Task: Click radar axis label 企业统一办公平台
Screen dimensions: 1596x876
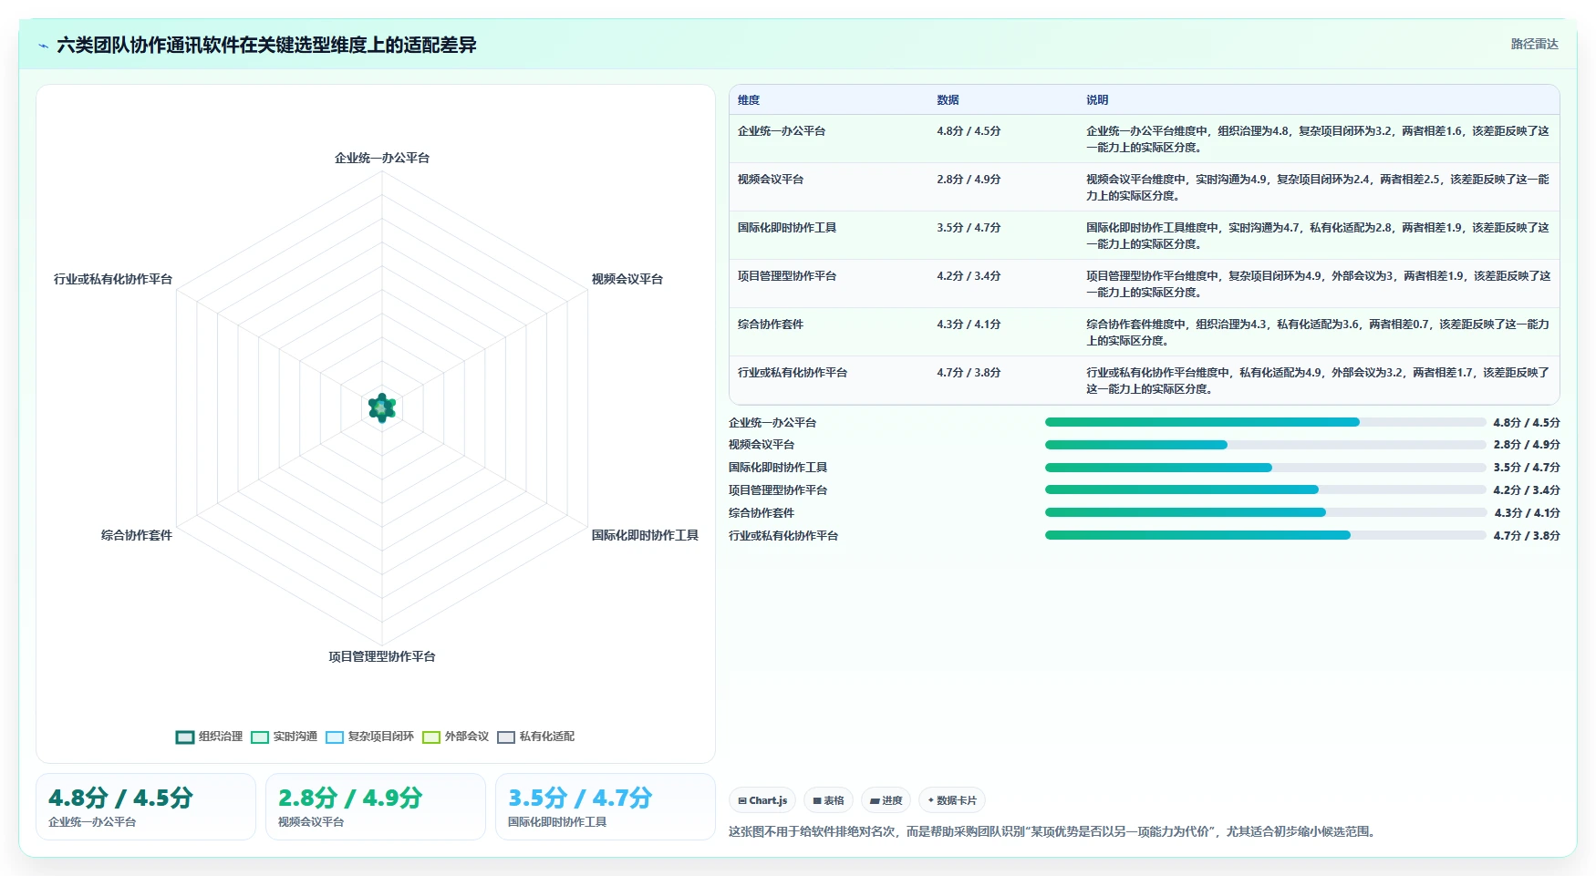Action: [x=382, y=158]
